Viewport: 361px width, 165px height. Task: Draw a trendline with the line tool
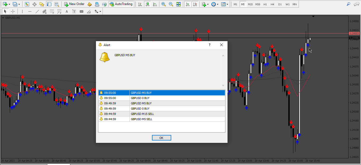37,11
